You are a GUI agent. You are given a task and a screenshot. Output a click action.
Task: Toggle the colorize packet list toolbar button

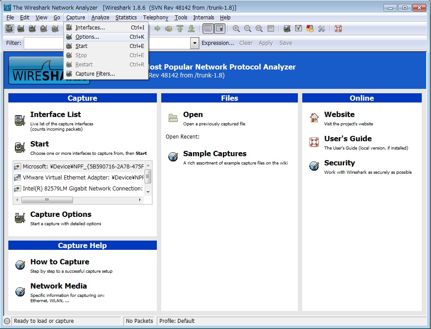point(208,28)
